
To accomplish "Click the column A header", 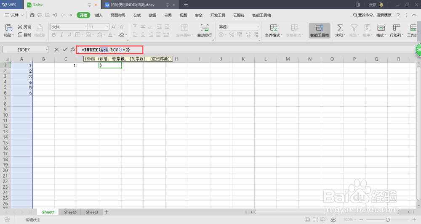I will tap(21, 59).
